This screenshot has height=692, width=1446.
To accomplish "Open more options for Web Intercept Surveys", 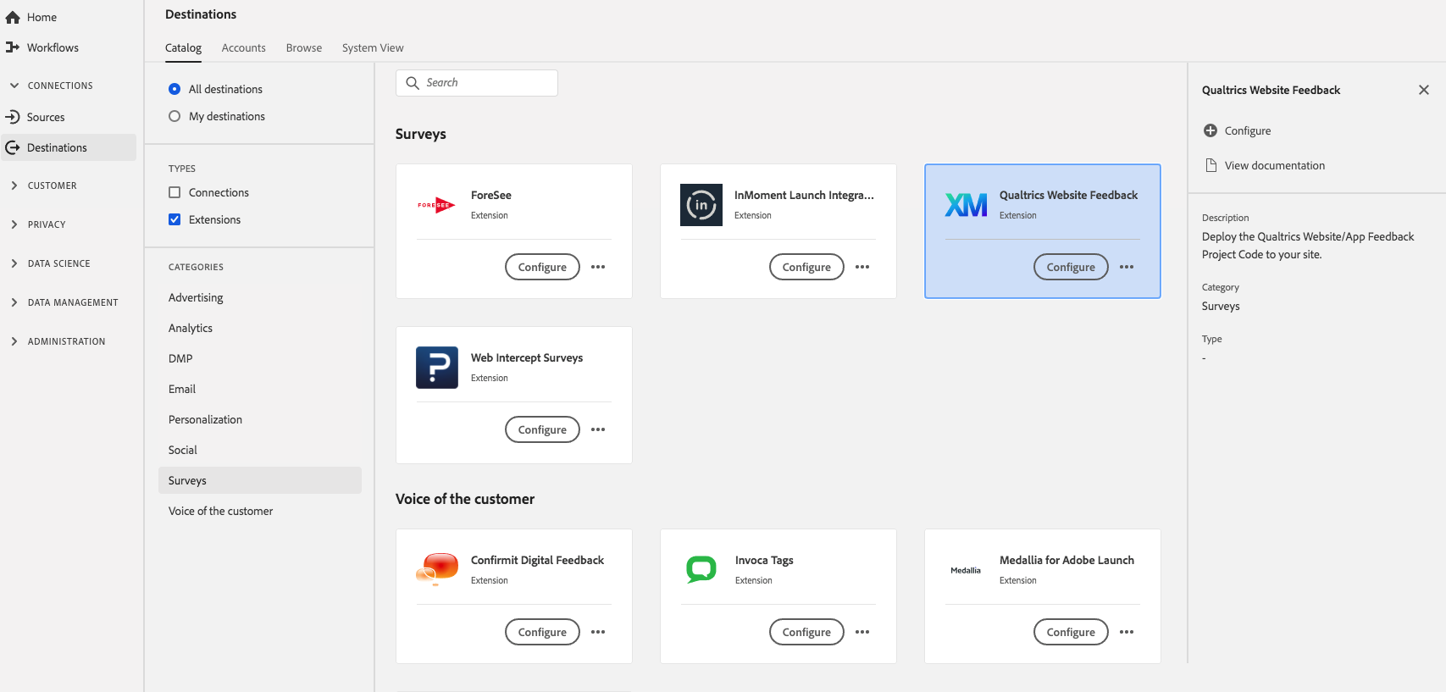I will coord(598,429).
